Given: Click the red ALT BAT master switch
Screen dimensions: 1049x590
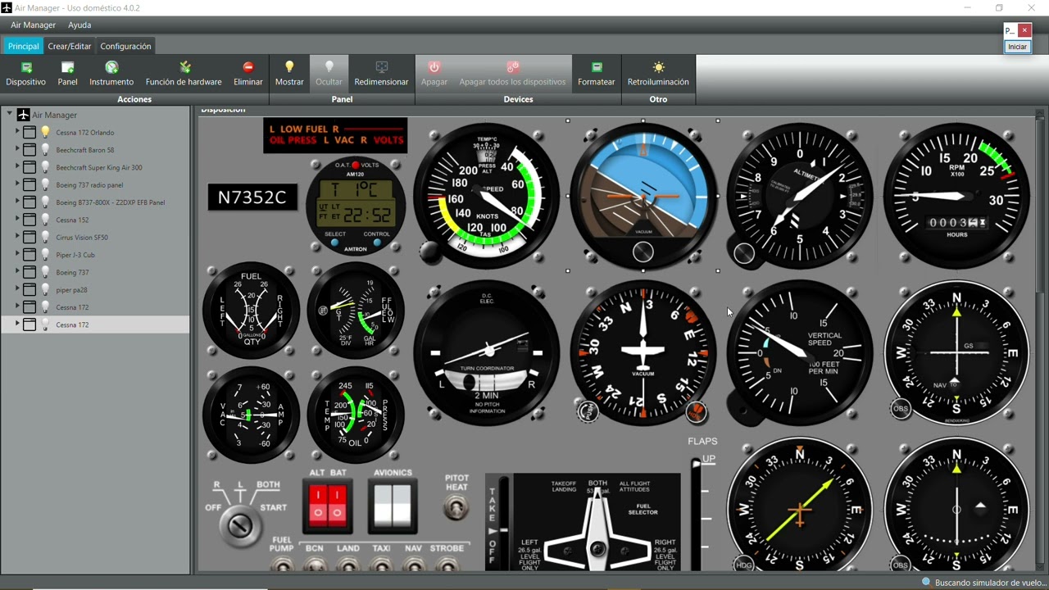Looking at the screenshot, I should 328,506.
